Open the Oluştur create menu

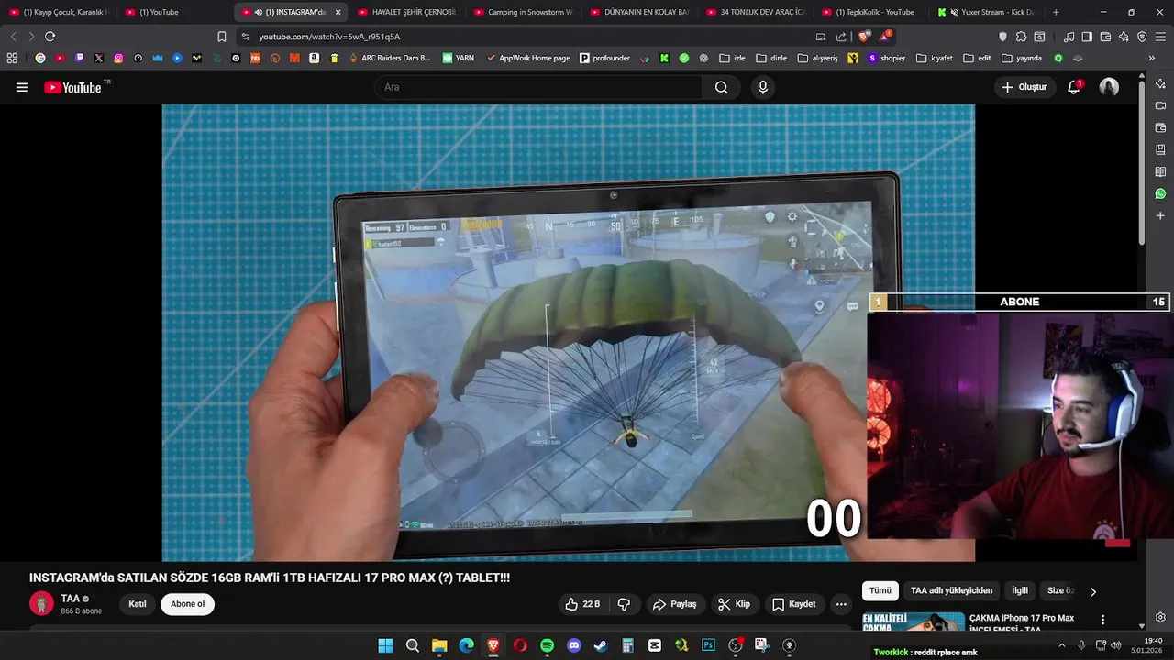1024,87
